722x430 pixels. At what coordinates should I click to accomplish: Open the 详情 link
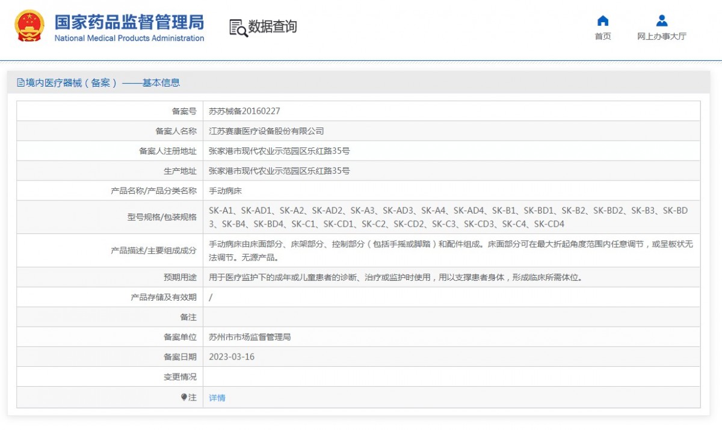pyautogui.click(x=217, y=398)
